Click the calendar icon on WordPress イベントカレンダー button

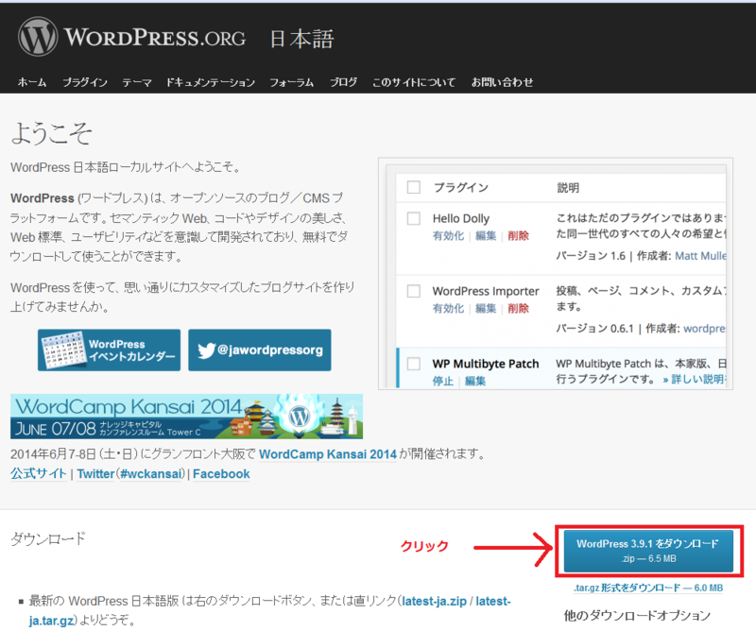tap(64, 348)
